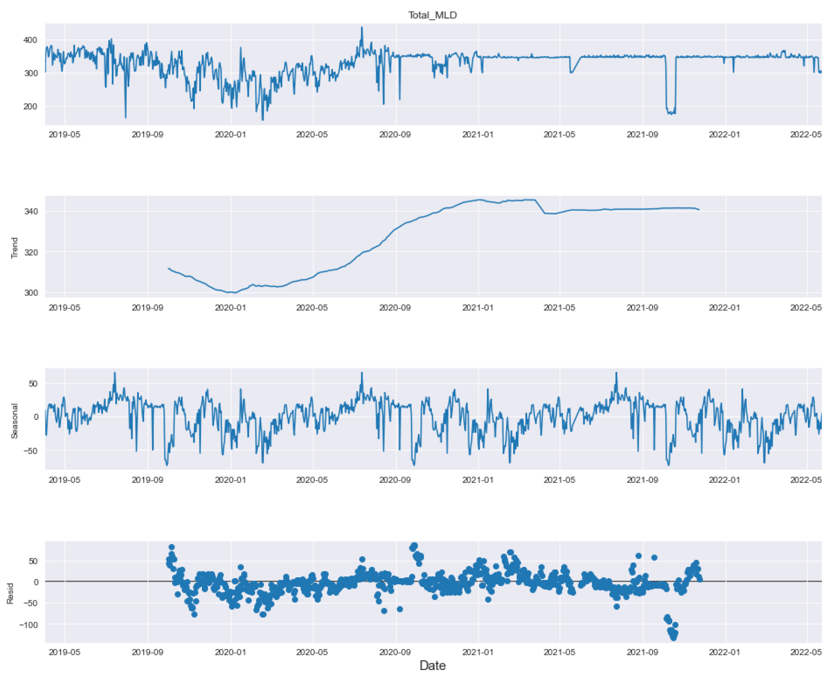Click the Seasonal y-axis label

click(14, 420)
